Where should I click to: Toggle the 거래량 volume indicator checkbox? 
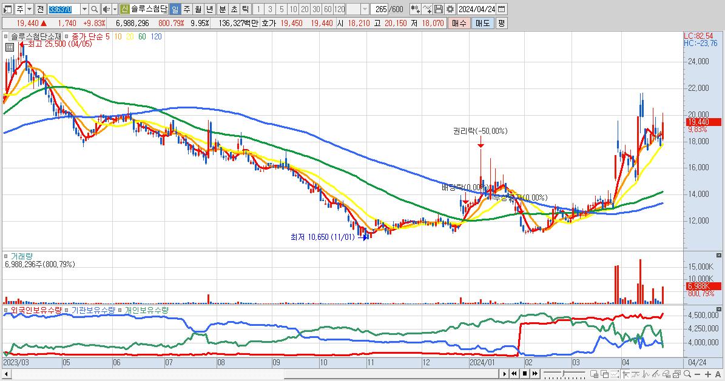coord(6,256)
